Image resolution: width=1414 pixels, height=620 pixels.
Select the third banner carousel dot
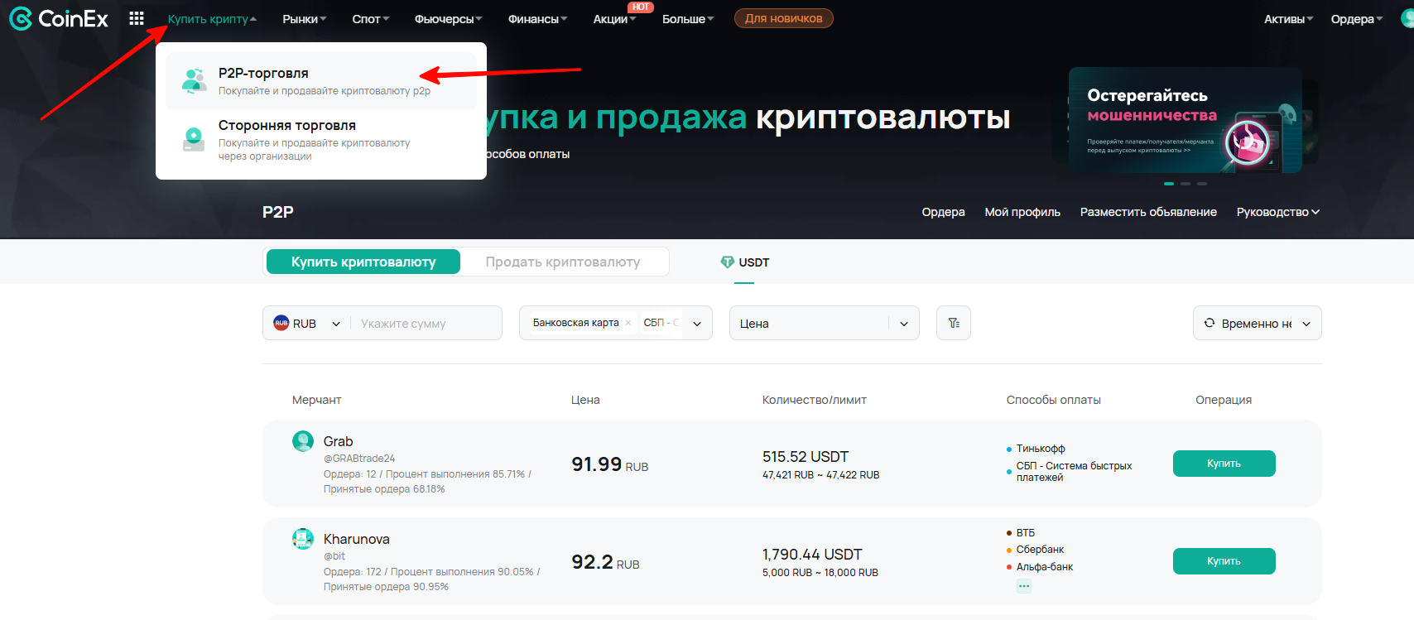point(1202,183)
